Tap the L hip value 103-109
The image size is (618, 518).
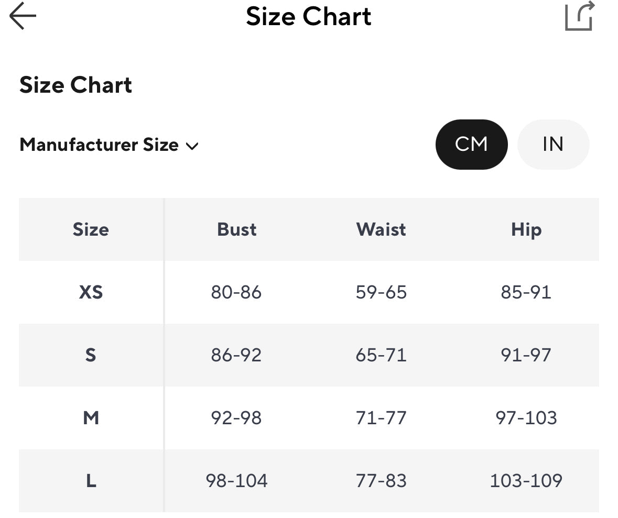tap(526, 481)
